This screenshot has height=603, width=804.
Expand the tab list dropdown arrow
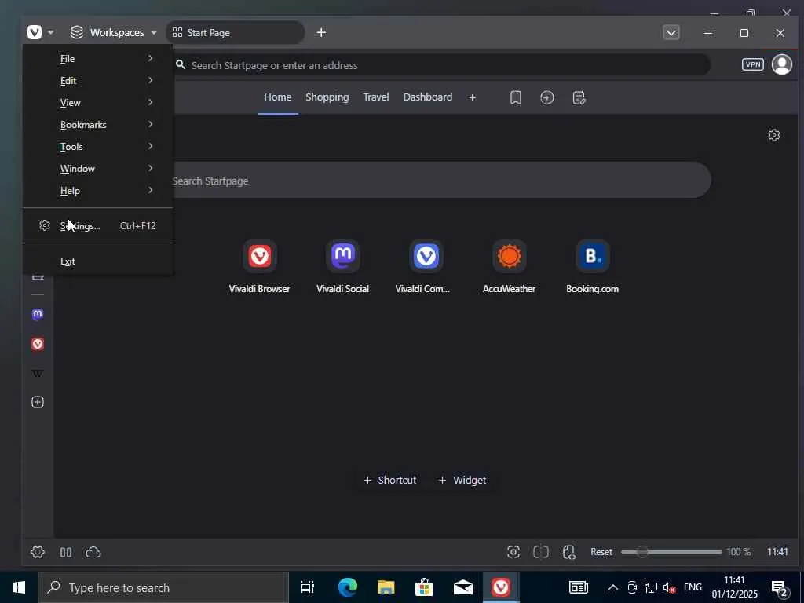click(671, 32)
